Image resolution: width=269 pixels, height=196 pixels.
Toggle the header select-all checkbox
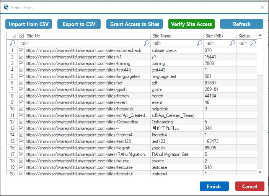(21, 36)
